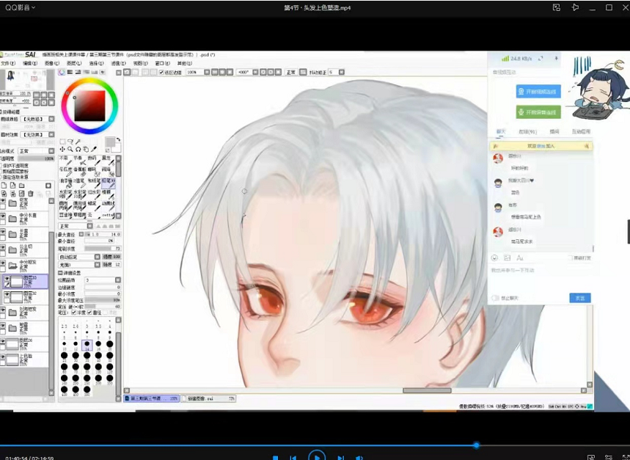
Task: Mute the player volume icon
Action: point(359,458)
